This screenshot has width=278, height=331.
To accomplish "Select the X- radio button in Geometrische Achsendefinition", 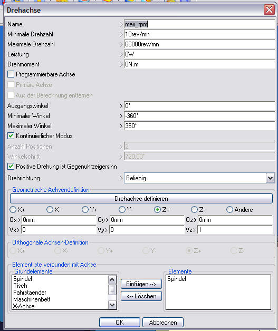I will pos(50,210).
